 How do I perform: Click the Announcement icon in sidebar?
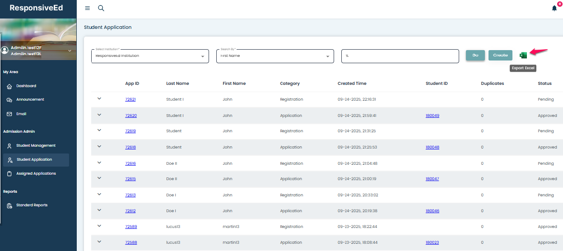coord(9,100)
